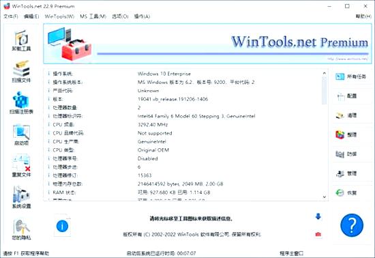Open the 文件(F) menu

point(11,16)
